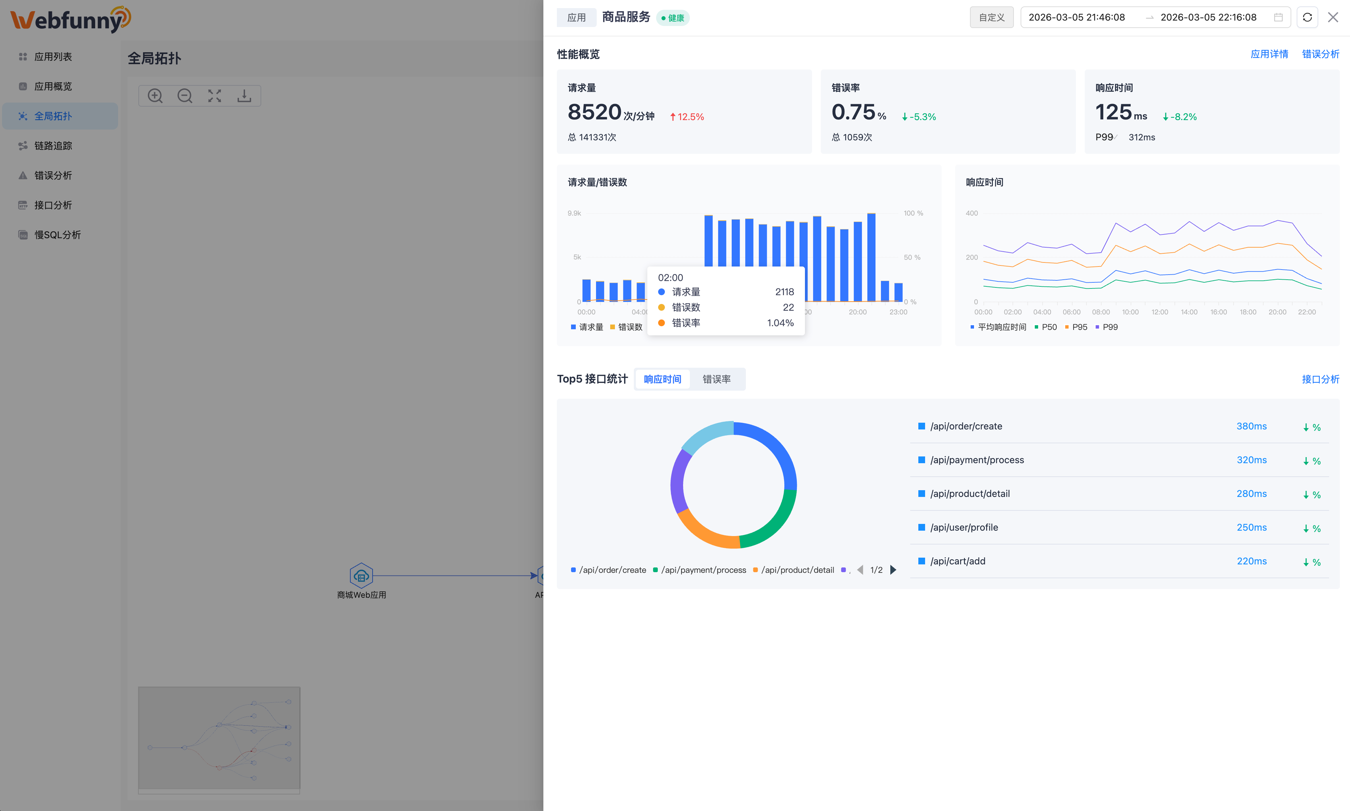The image size is (1350, 811).
Task: Click the fit-to-screen topology icon
Action: (x=214, y=96)
